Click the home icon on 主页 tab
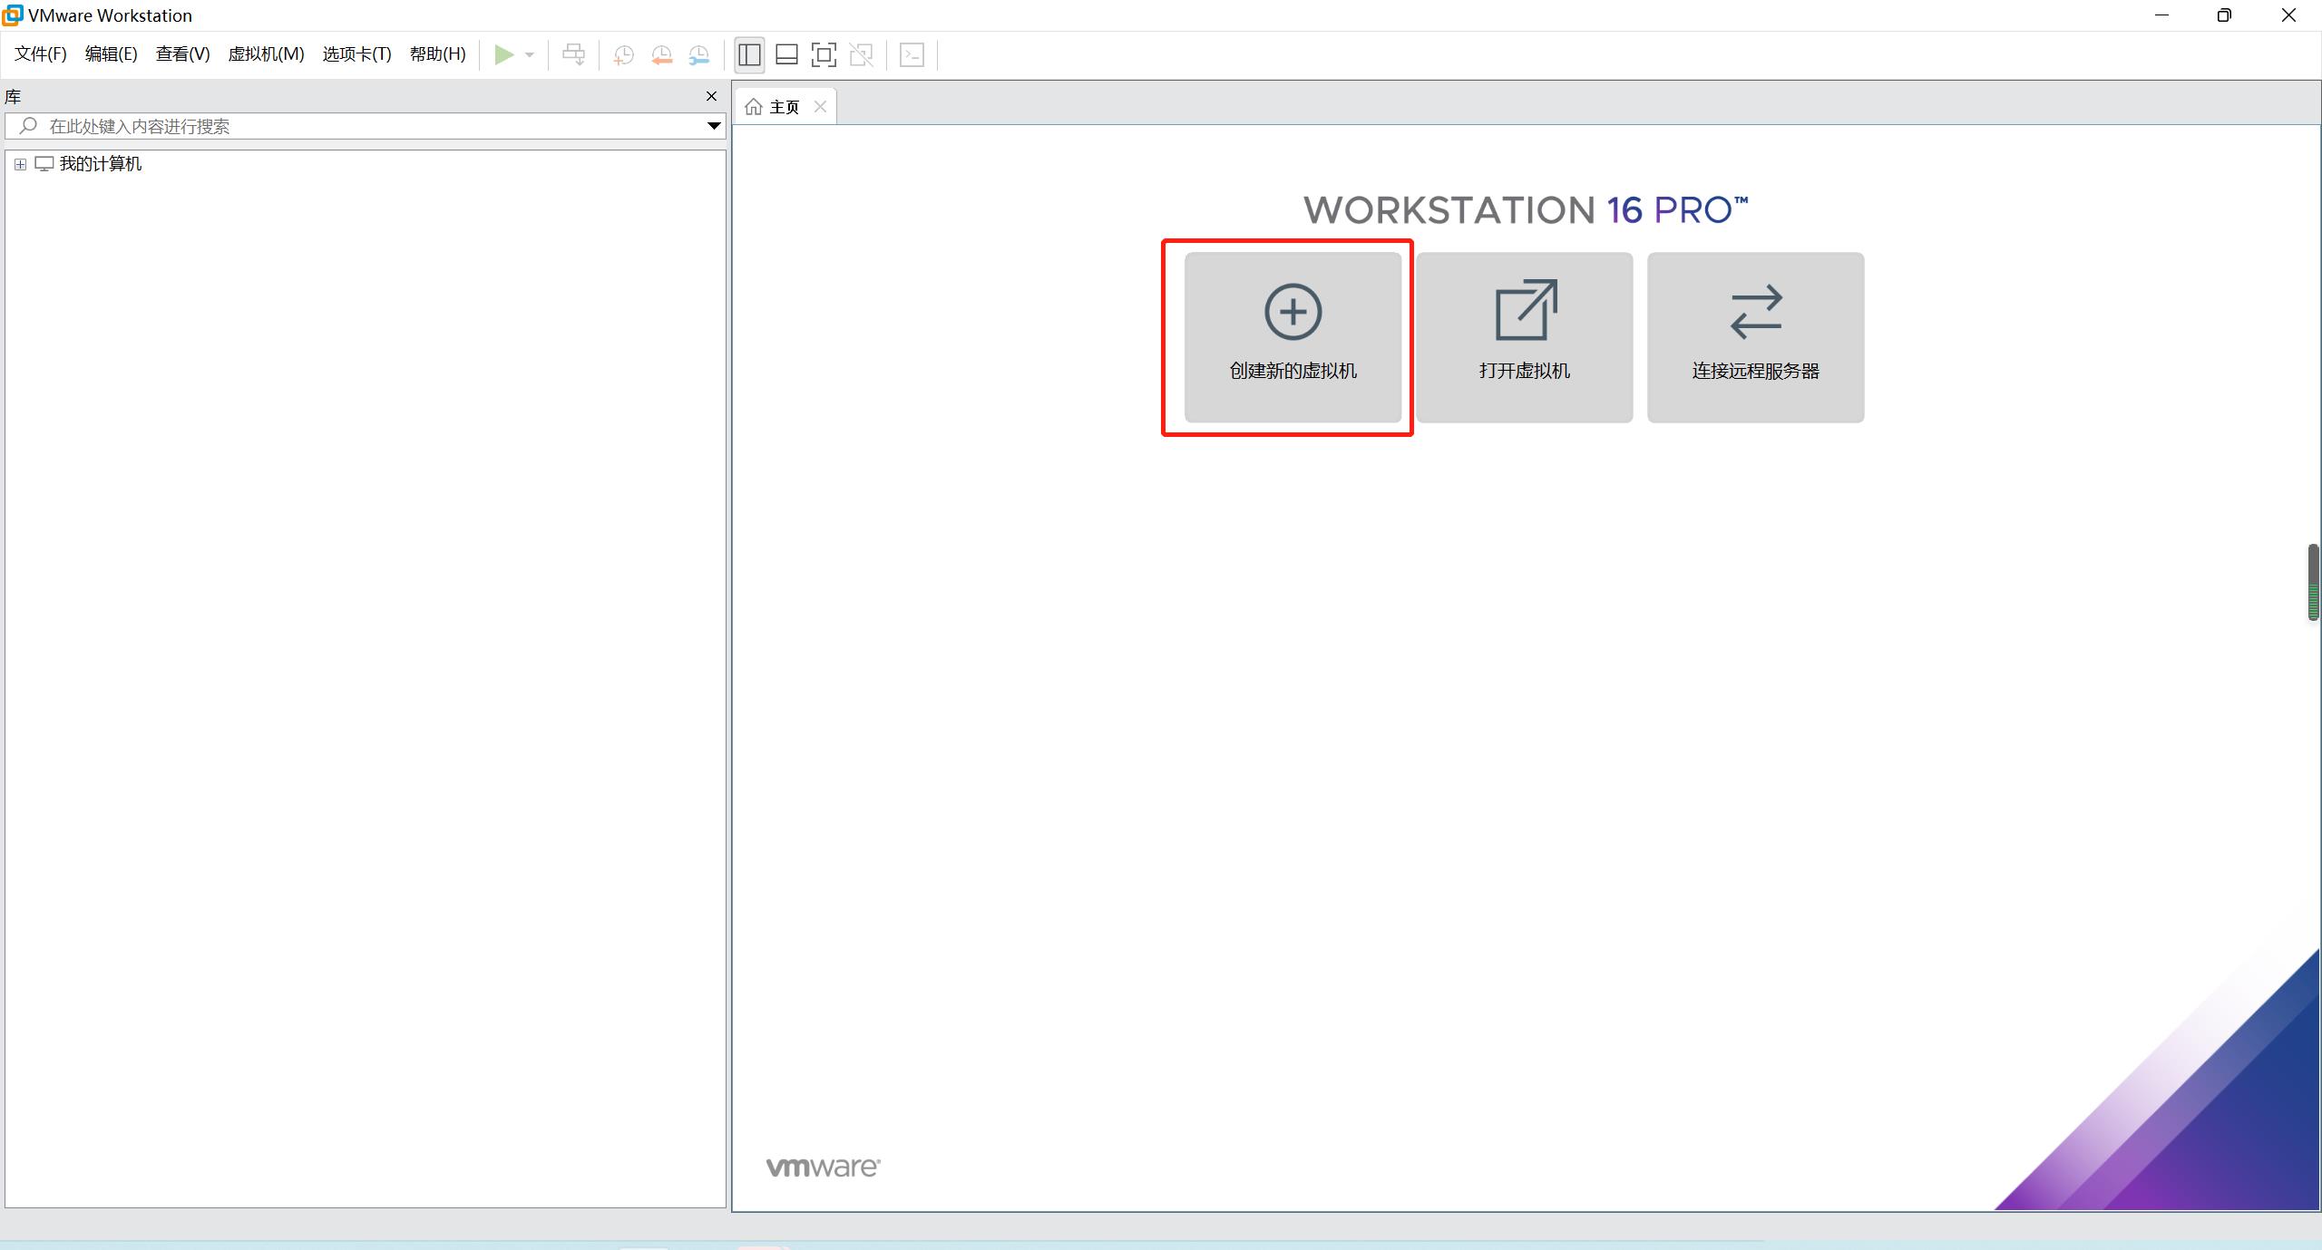 (x=753, y=107)
